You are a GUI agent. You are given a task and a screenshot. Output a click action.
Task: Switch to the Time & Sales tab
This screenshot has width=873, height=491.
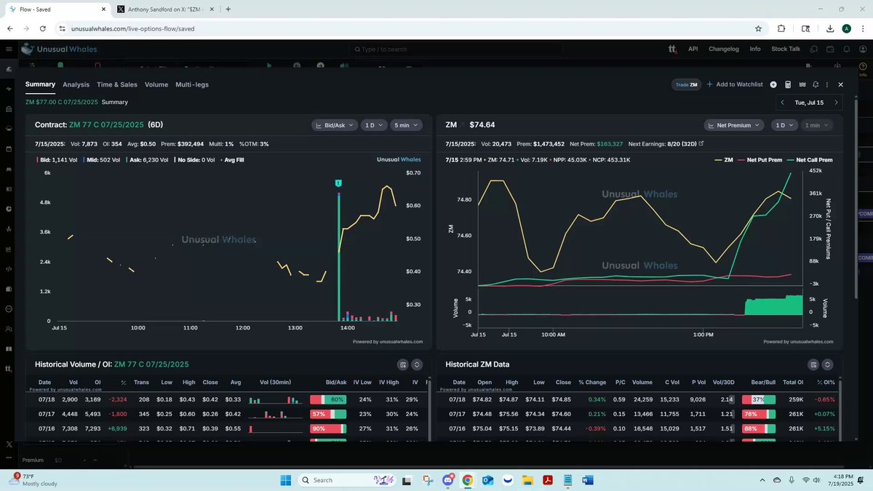(x=117, y=84)
